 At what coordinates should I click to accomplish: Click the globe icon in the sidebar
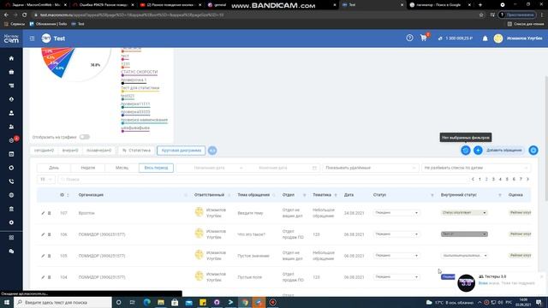(x=11, y=195)
